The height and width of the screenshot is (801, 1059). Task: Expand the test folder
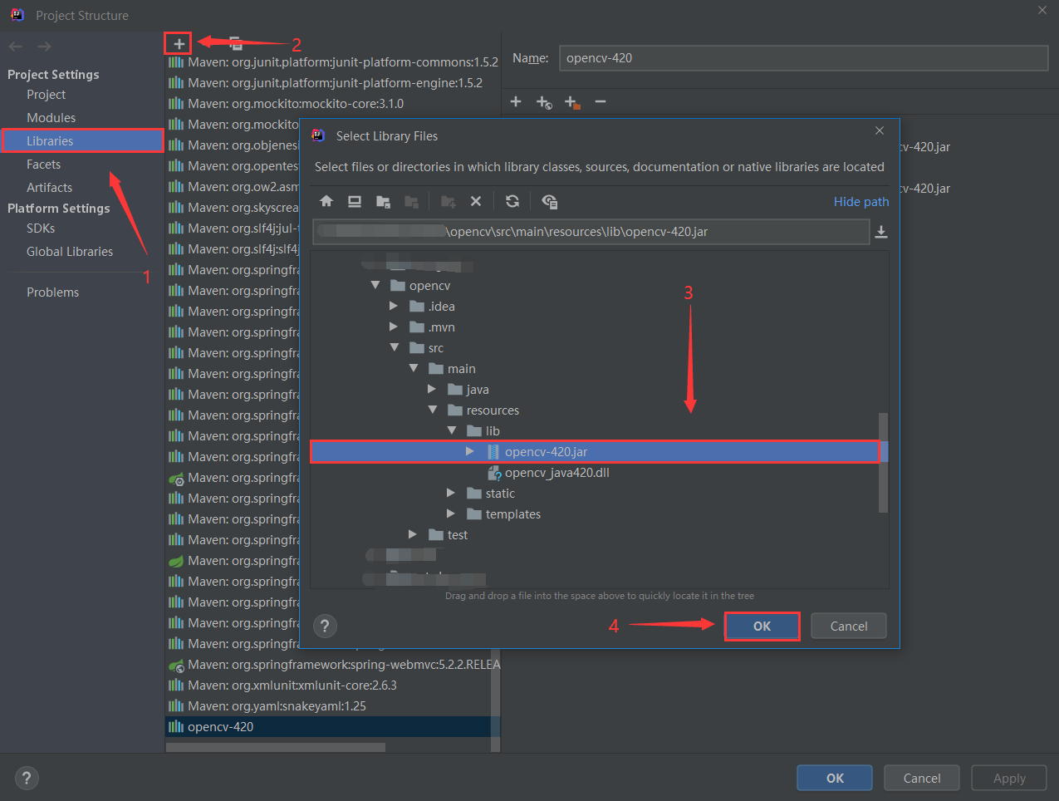point(413,534)
